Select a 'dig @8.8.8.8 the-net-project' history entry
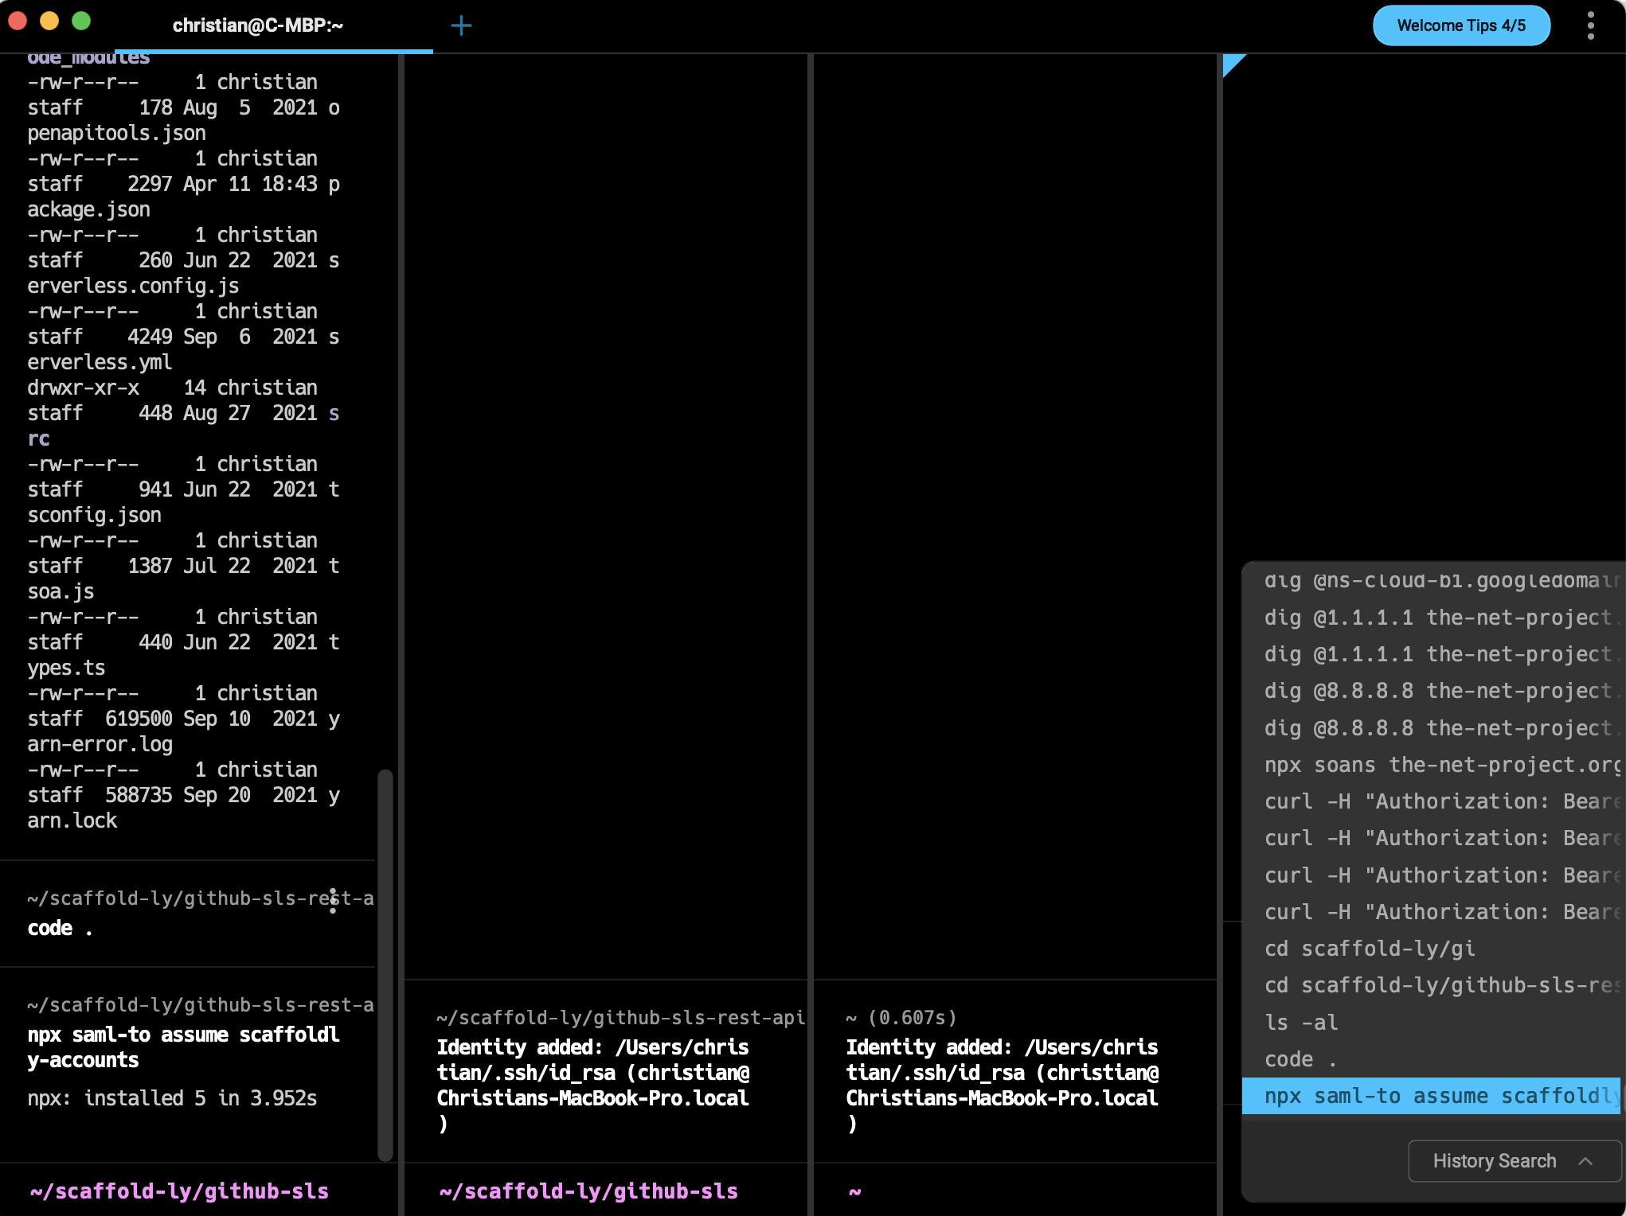The height and width of the screenshot is (1216, 1626). tap(1433, 691)
